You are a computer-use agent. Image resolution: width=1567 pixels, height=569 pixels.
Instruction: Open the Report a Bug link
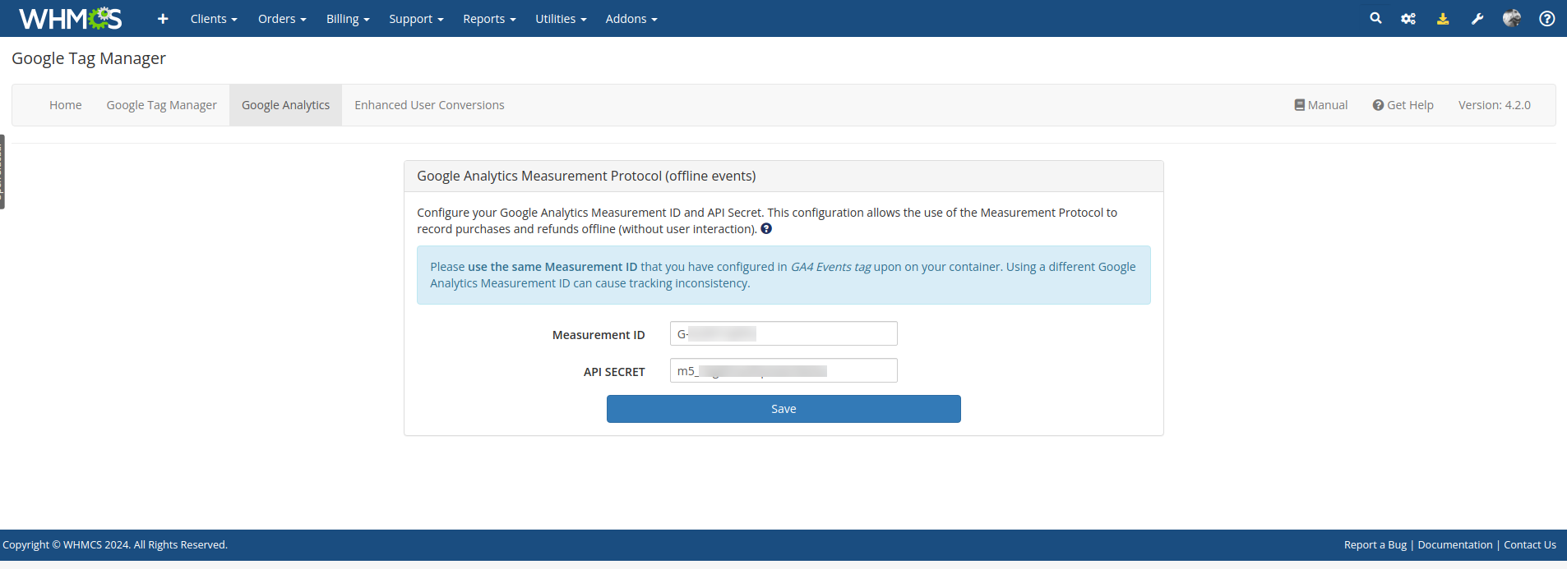click(x=1375, y=545)
